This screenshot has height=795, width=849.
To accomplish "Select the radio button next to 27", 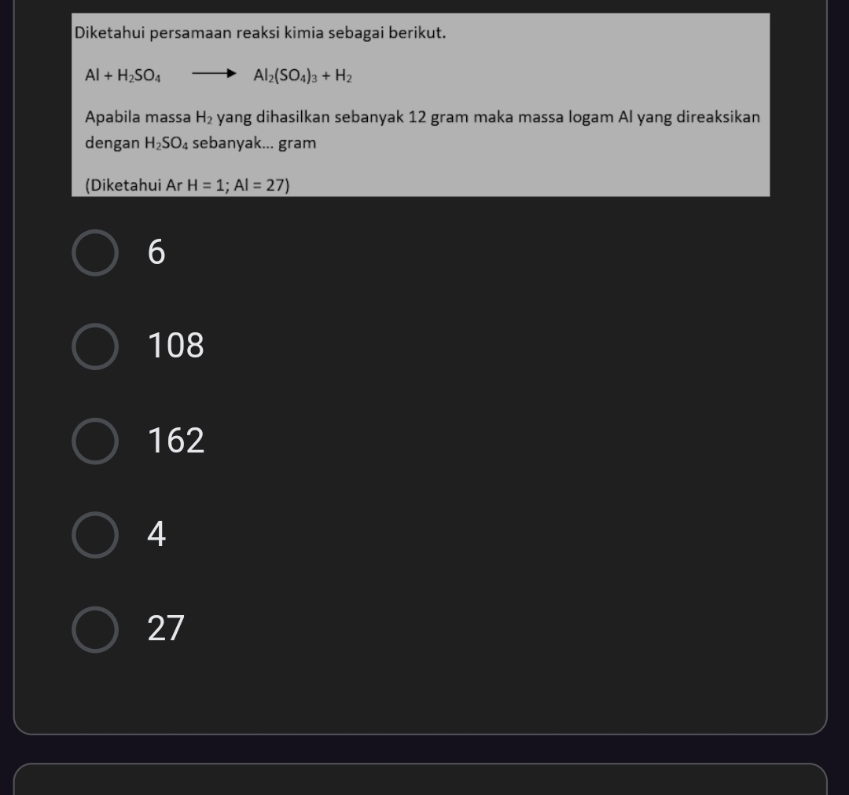I will pos(95,629).
